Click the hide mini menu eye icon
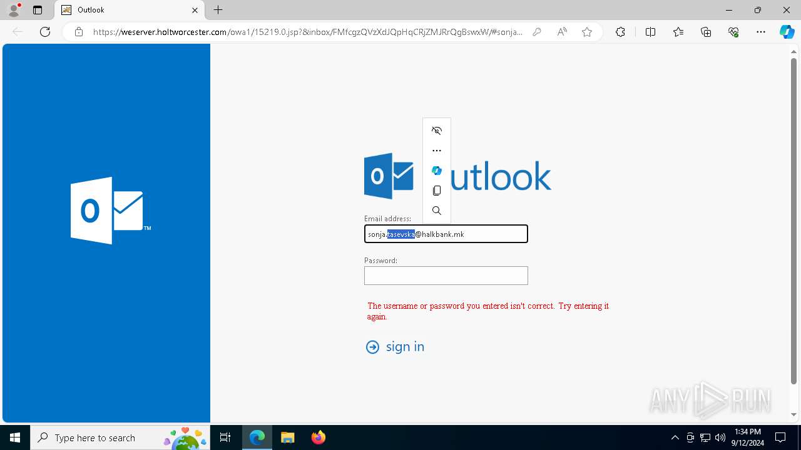The image size is (801, 450). coord(437,131)
